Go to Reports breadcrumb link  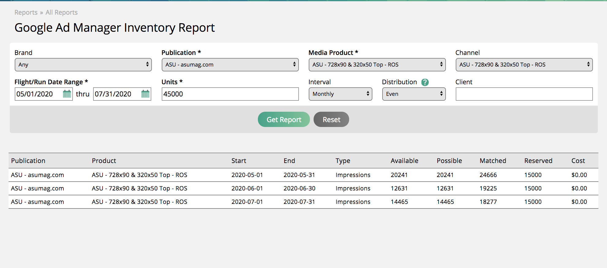pos(26,13)
